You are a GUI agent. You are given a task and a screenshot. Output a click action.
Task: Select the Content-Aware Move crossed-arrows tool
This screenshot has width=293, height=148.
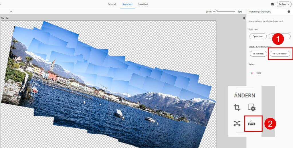coord(237,124)
